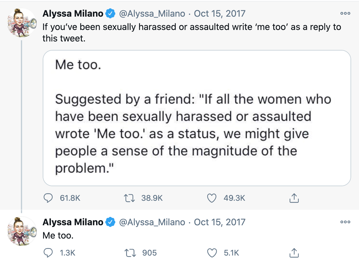The height and width of the screenshot is (264, 359).
Task: Open the Oct 15, 2017 timestamp of first tweet
Action: 219,14
